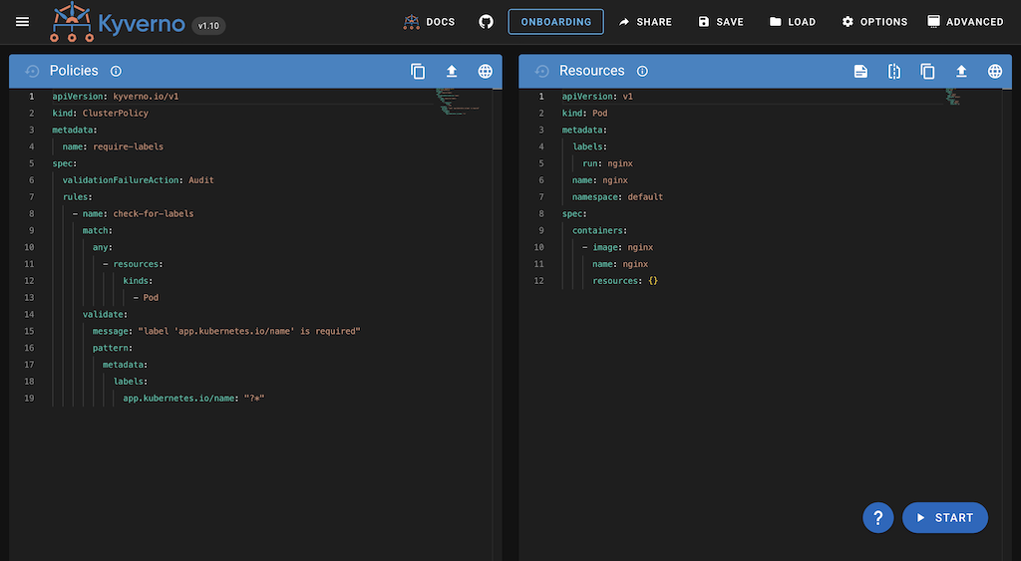Load Policies from URL globe icon
The image size is (1021, 561).
coord(485,71)
